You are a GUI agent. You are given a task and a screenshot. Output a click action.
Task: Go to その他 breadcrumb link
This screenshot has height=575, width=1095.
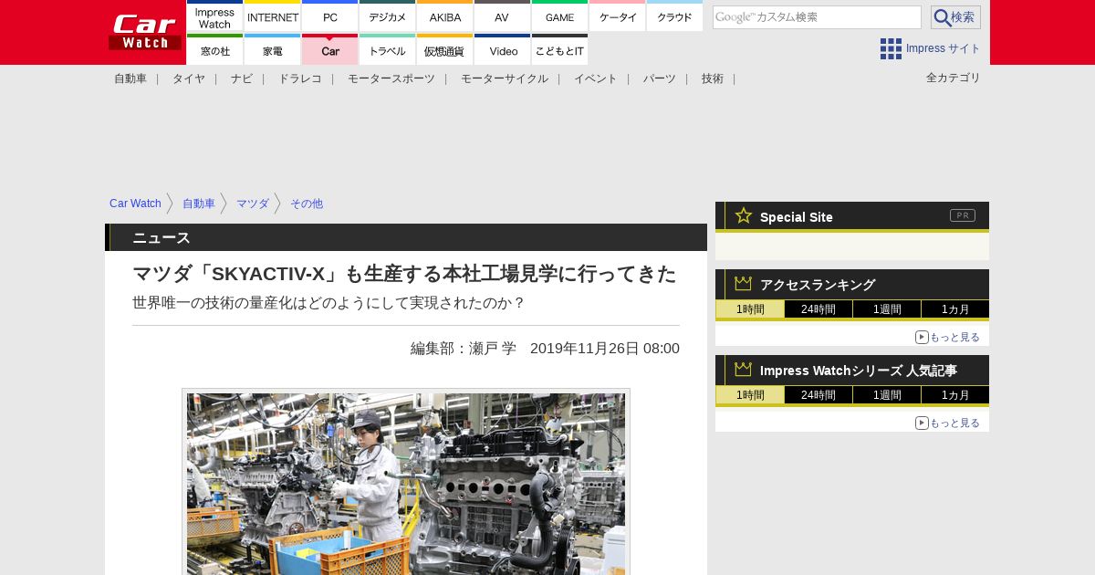tap(307, 204)
